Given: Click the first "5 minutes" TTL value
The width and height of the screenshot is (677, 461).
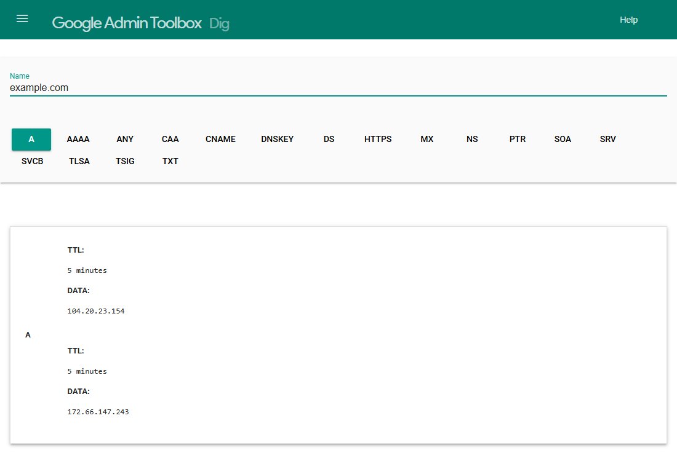Looking at the screenshot, I should coord(87,270).
